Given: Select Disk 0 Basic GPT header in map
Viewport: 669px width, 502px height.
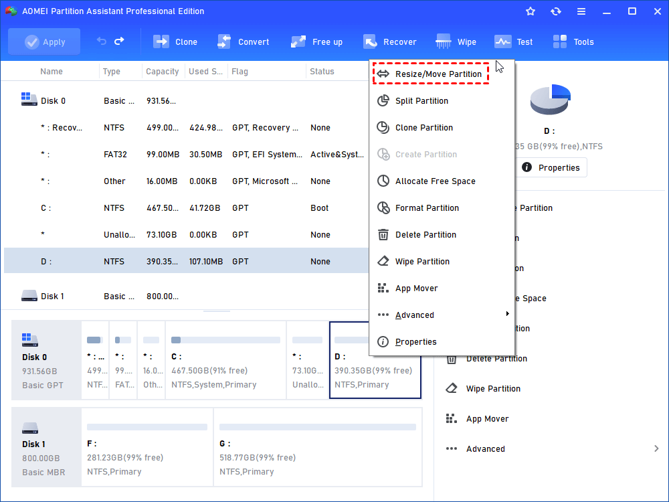Looking at the screenshot, I should click(x=46, y=360).
